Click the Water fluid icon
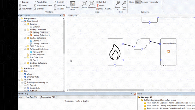Viewport: 195px width, 110px height. click(25, 74)
